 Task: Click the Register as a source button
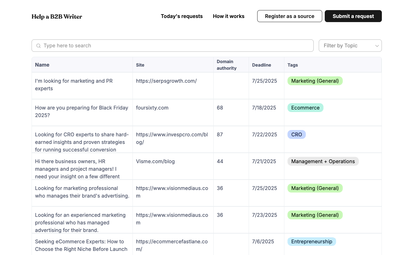pyautogui.click(x=289, y=16)
